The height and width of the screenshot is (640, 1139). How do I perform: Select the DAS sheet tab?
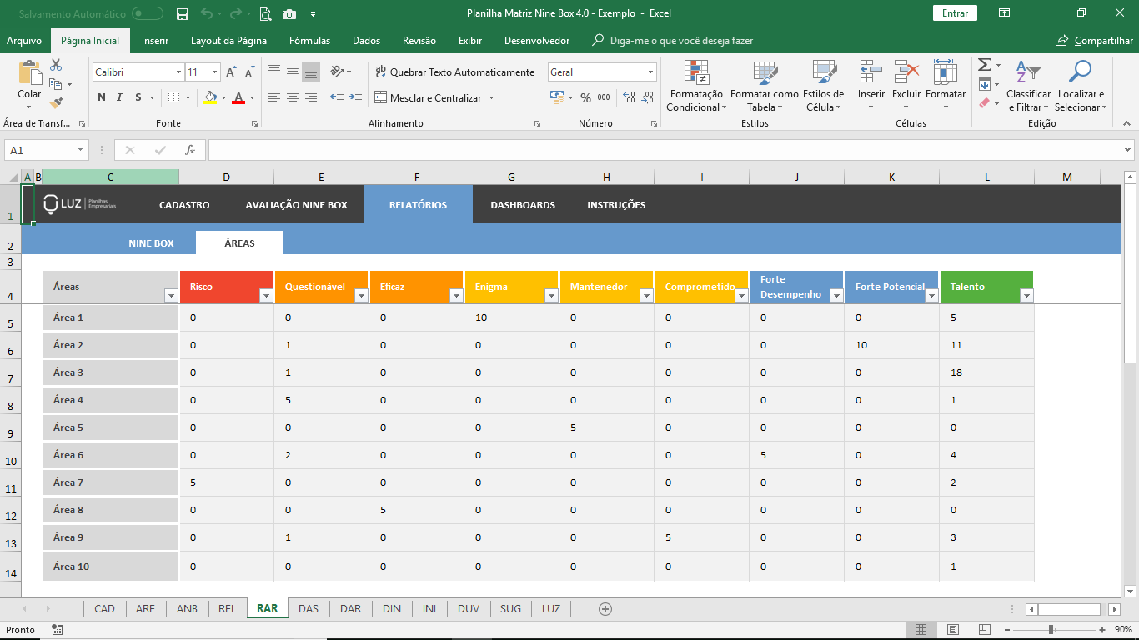click(309, 609)
